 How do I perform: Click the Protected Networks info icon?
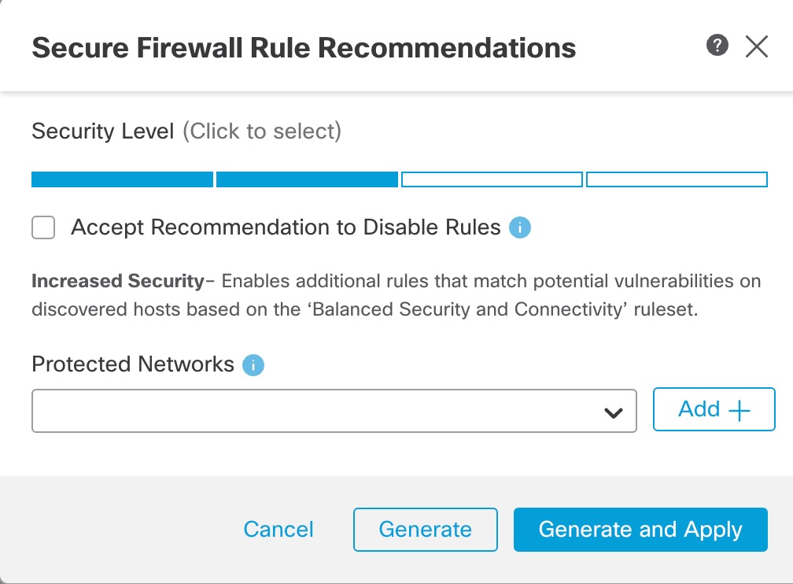pyautogui.click(x=253, y=365)
